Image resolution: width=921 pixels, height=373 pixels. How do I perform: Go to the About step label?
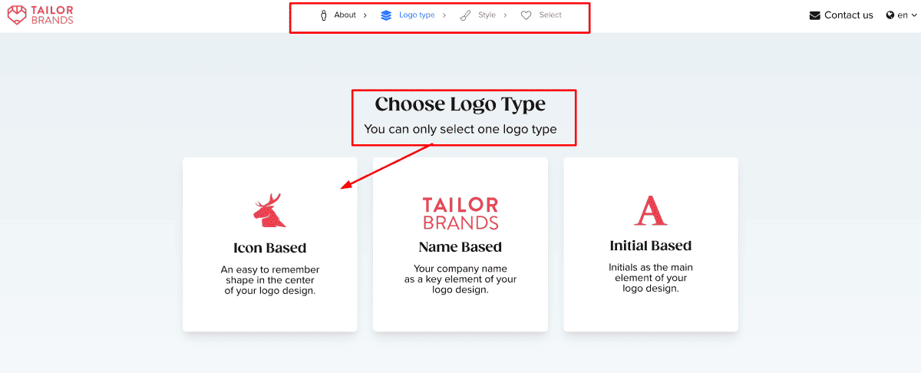[345, 15]
